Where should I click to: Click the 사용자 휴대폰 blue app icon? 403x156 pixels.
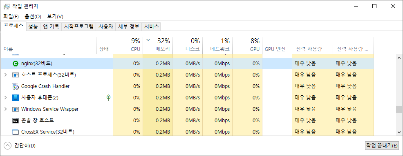(x=16, y=98)
